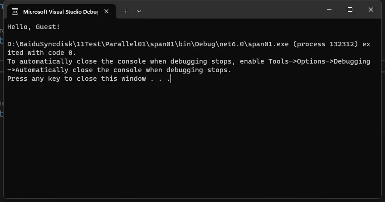Click the Tools->Options->Debugging text

(319, 61)
